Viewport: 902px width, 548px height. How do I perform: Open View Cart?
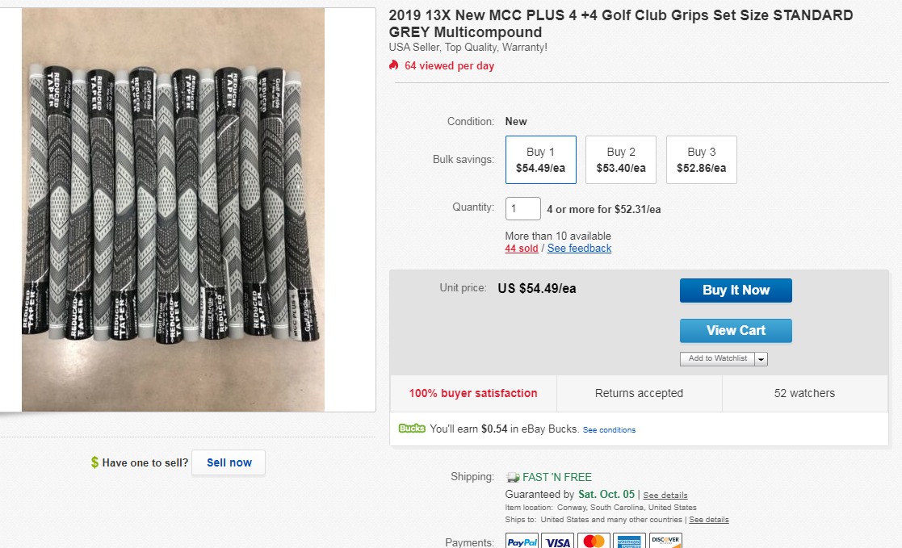(x=736, y=330)
